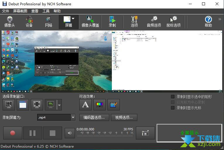Open the text caption effect
Image resolution: width=224 pixels, height=150 pixels.
pyautogui.click(x=86, y=105)
